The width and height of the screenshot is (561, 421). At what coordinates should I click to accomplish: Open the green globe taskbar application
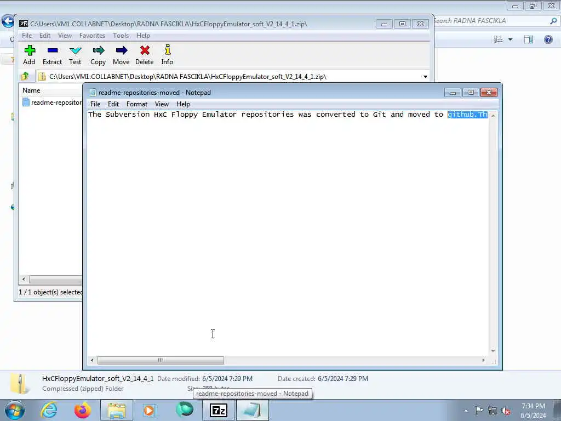[x=185, y=409]
